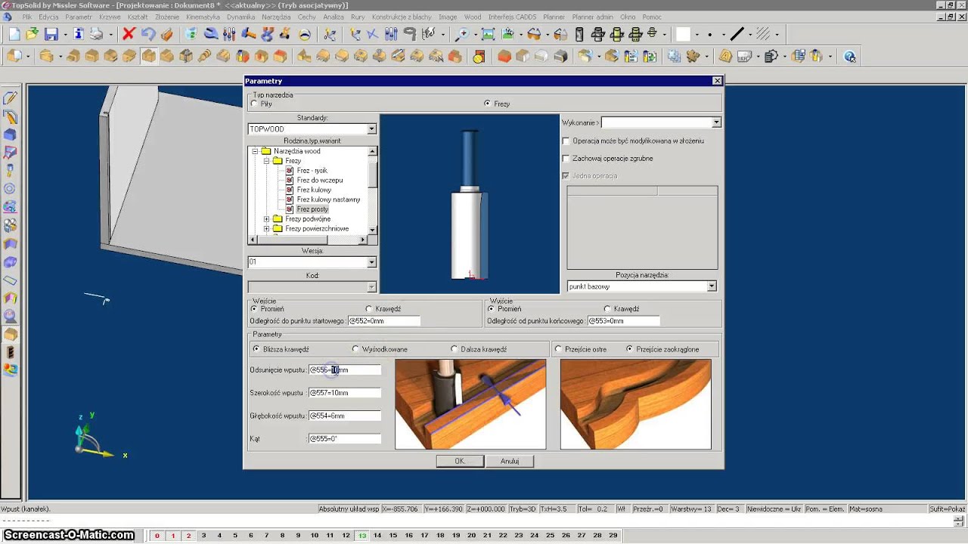Enable 'Operacja może być modyfikowana w złożeniu'

click(566, 141)
